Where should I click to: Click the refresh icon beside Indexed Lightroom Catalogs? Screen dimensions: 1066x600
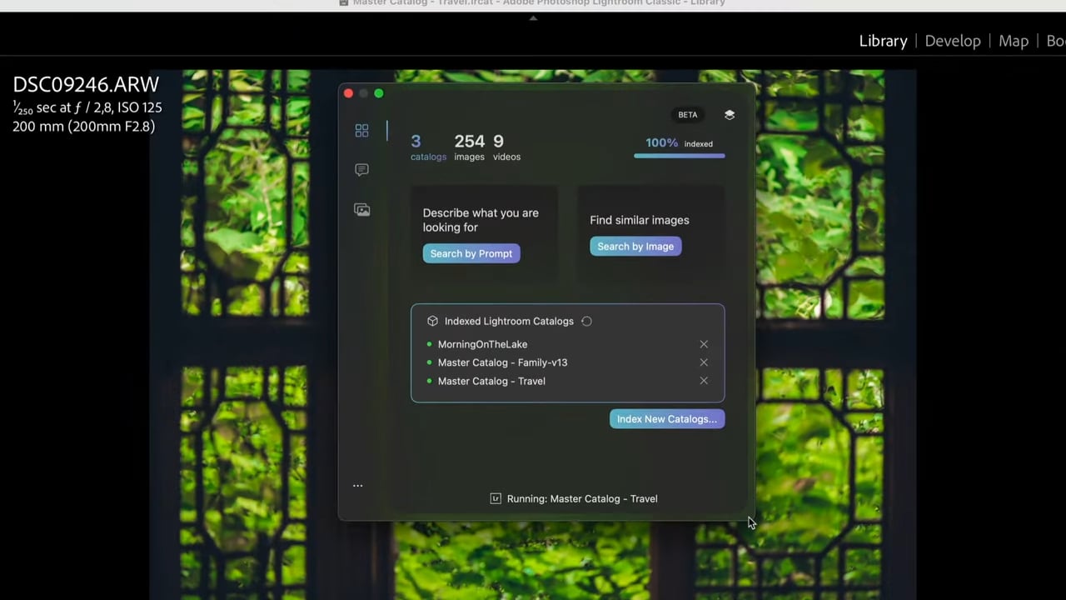[586, 321]
